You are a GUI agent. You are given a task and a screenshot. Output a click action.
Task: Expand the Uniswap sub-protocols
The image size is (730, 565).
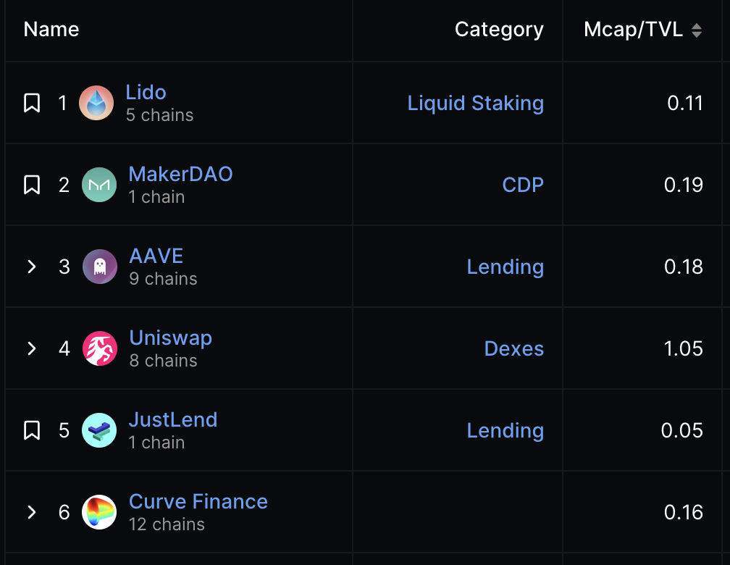coord(32,348)
